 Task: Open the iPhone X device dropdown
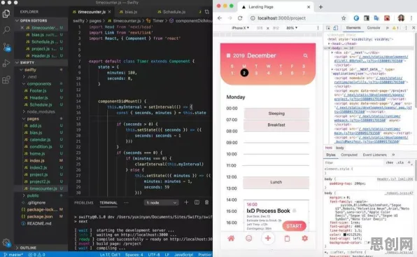point(241,28)
